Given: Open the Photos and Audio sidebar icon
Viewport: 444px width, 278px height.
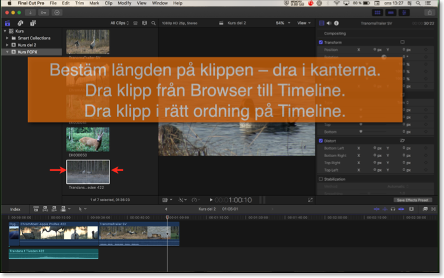Looking at the screenshot, I should tap(20, 23).
